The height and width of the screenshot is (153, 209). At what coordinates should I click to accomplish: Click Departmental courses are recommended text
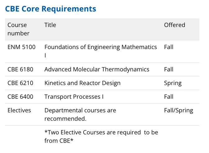pyautogui.click(x=80, y=115)
